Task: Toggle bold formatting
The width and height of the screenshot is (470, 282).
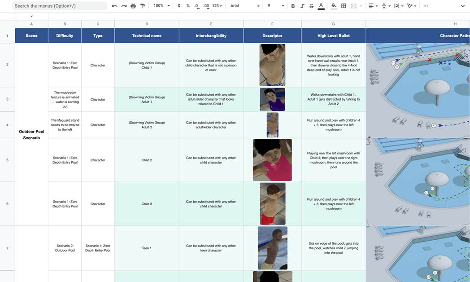Action: (x=293, y=6)
